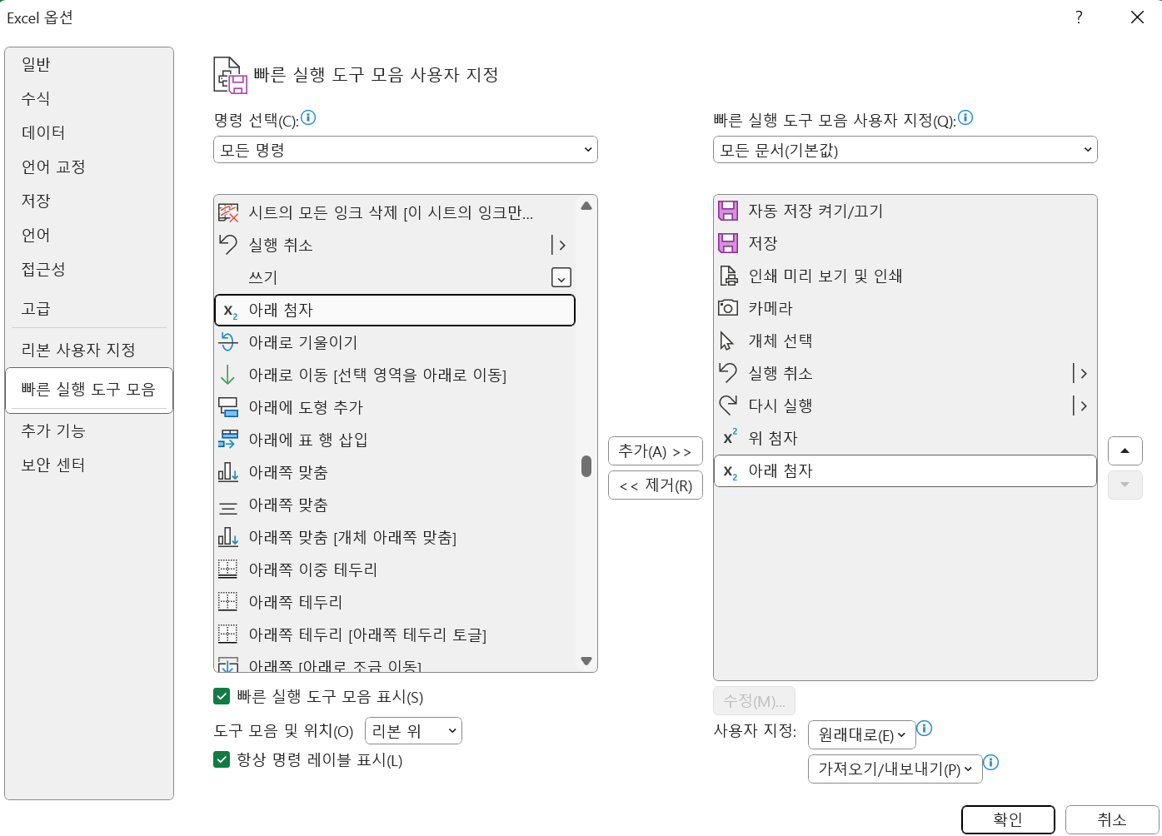Expand the 쓰기 row dropdown arrow
This screenshot has height=836, width=1162.
[x=561, y=277]
